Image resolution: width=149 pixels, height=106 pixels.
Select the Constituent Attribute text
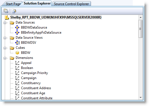tap(37, 98)
